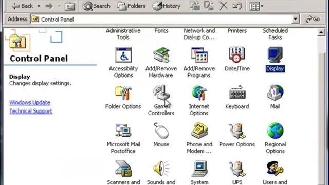The image size is (329, 185).
Task: Click the Copy To toolbar icon
Action: click(209, 6)
